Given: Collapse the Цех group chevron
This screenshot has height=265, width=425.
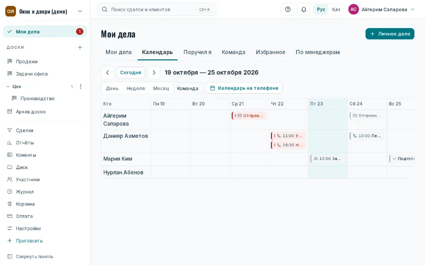Looking at the screenshot, I should coord(8,86).
